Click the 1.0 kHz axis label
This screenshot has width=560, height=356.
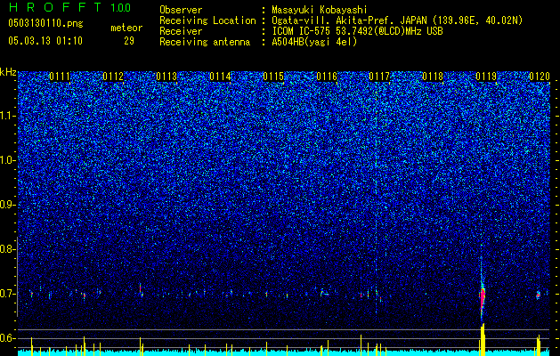(8, 160)
